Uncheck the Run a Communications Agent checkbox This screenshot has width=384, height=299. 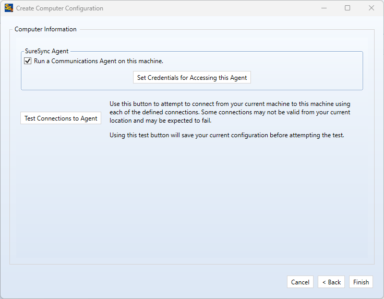coord(28,61)
